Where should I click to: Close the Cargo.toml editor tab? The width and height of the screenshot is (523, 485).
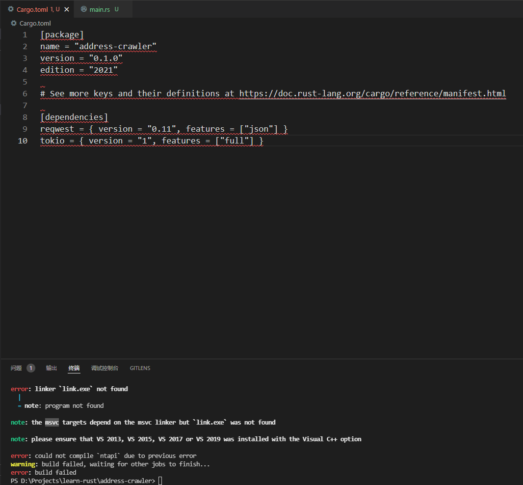point(67,9)
